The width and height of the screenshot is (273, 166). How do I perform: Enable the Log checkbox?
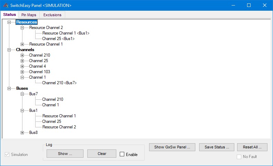[x=122, y=154]
